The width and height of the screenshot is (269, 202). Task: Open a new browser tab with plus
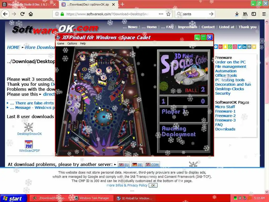point(122,4)
